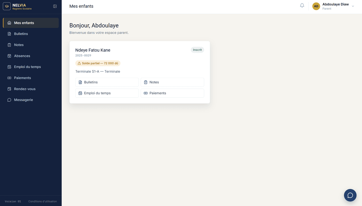This screenshot has width=362, height=206.
Task: Click the student ID 2025-0029
Action: point(83,56)
